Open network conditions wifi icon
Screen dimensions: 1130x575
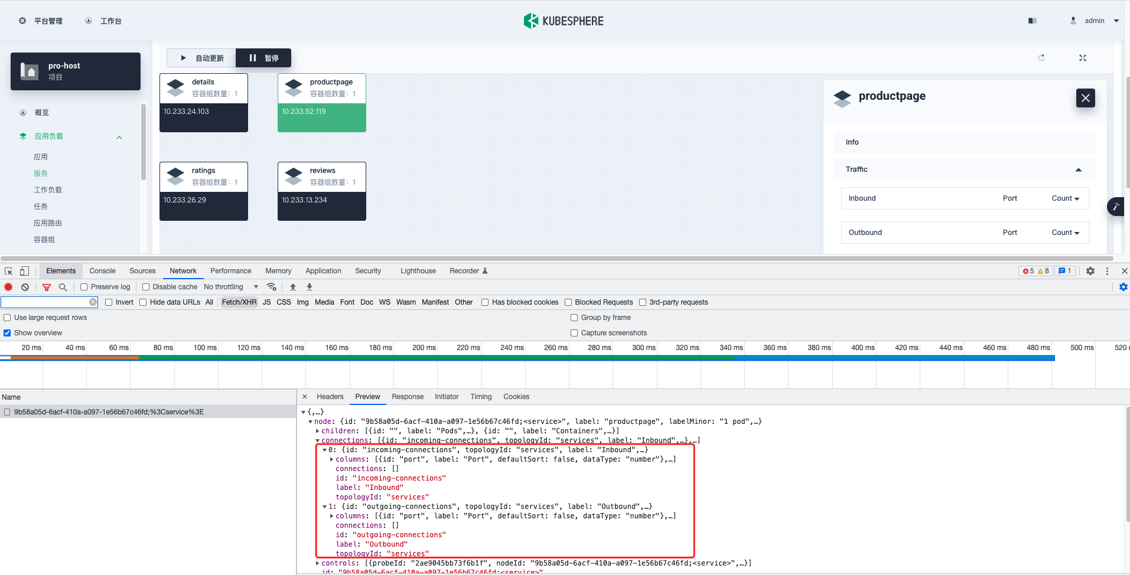pos(272,287)
